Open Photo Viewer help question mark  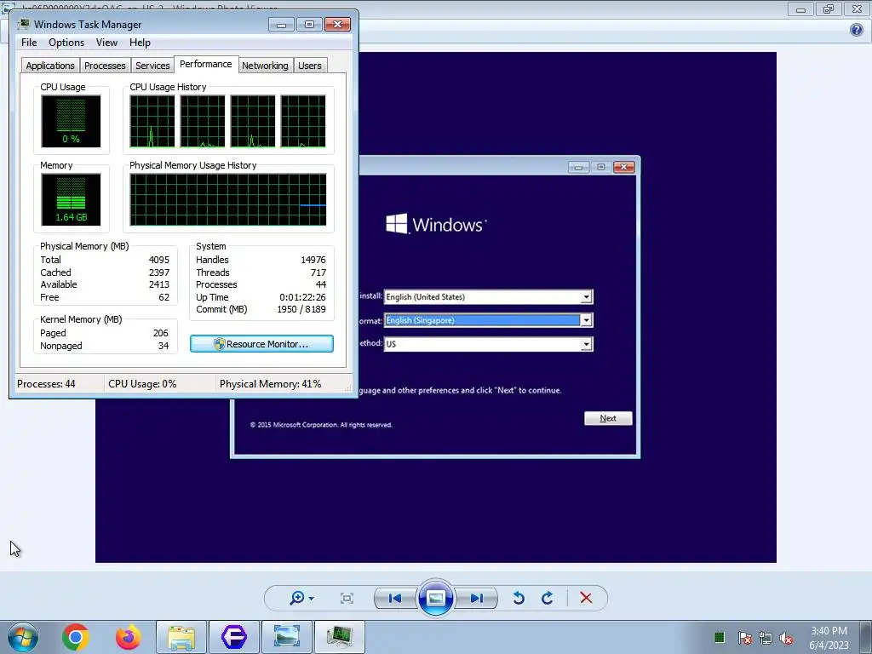click(857, 30)
